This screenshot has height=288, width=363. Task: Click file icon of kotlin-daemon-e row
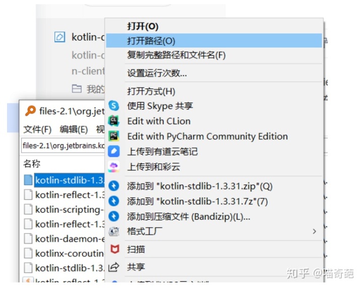tap(28, 239)
